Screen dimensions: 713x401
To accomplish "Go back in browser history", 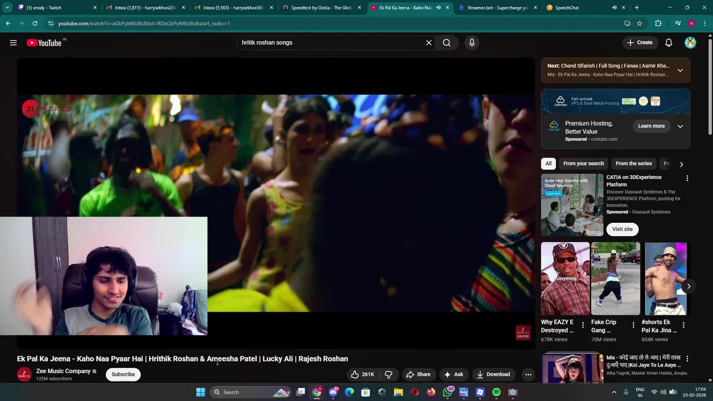I will [8, 23].
